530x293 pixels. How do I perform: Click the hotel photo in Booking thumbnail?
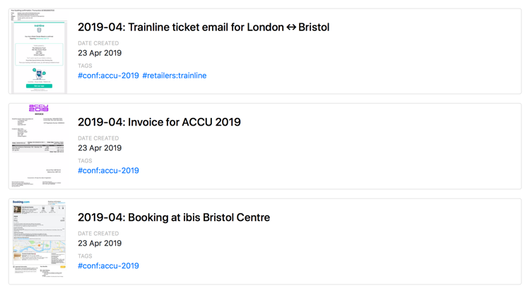(17, 210)
